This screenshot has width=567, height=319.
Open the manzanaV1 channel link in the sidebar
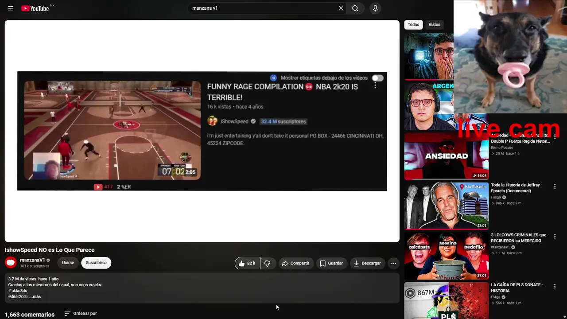500,247
